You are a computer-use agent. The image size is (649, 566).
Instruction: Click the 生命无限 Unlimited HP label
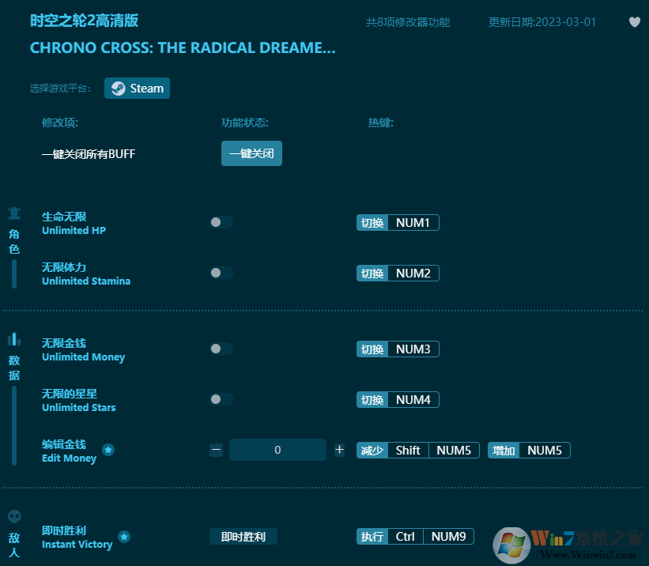pos(74,223)
